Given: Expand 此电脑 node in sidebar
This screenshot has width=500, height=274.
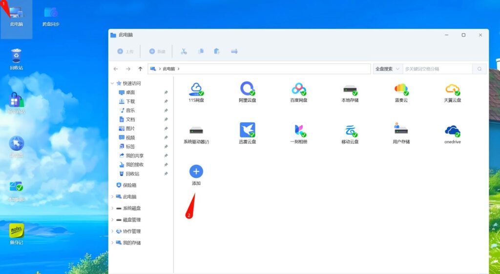Looking at the screenshot, I should coord(112,196).
